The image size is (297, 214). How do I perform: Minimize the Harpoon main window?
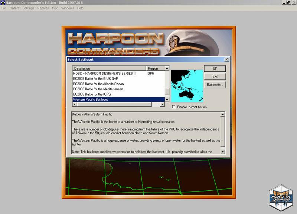click(x=284, y=3)
